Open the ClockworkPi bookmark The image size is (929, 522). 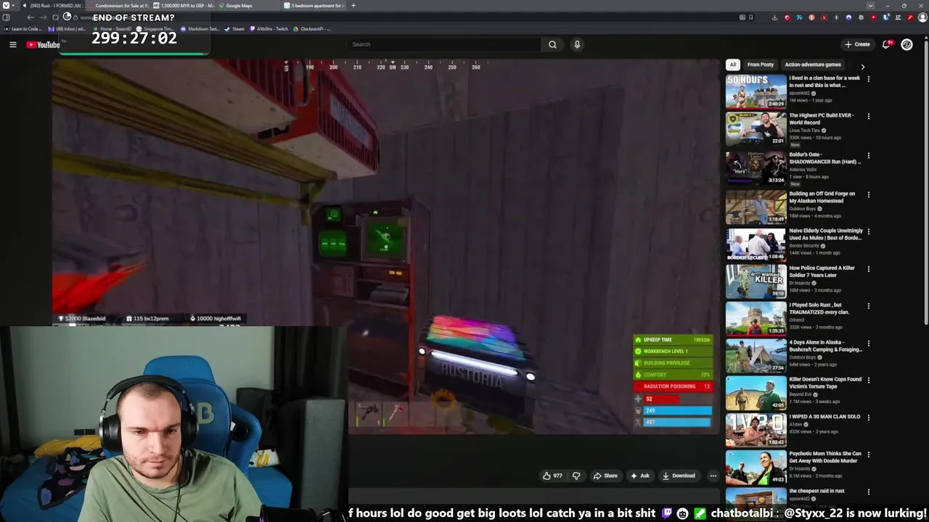(x=312, y=29)
